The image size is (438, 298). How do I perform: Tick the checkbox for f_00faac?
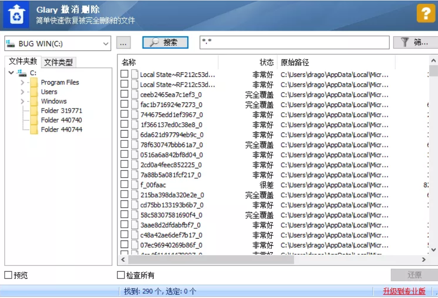[x=124, y=184]
